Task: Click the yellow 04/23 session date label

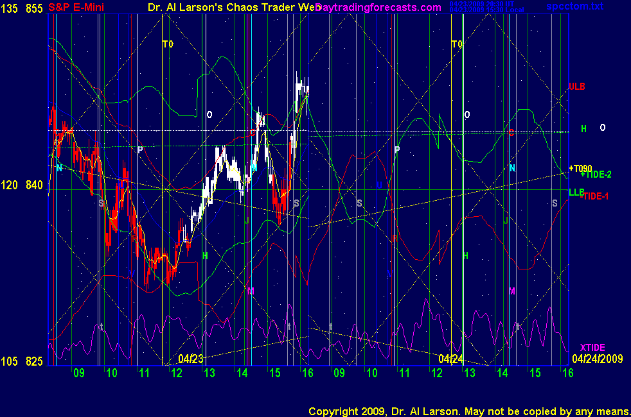Action: pyautogui.click(x=191, y=359)
